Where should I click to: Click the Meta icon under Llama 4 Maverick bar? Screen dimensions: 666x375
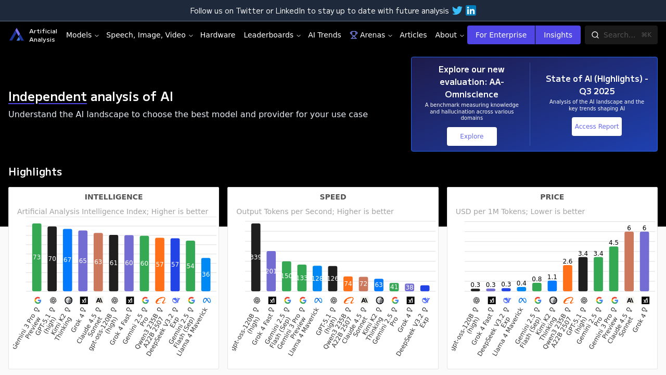pos(207,300)
